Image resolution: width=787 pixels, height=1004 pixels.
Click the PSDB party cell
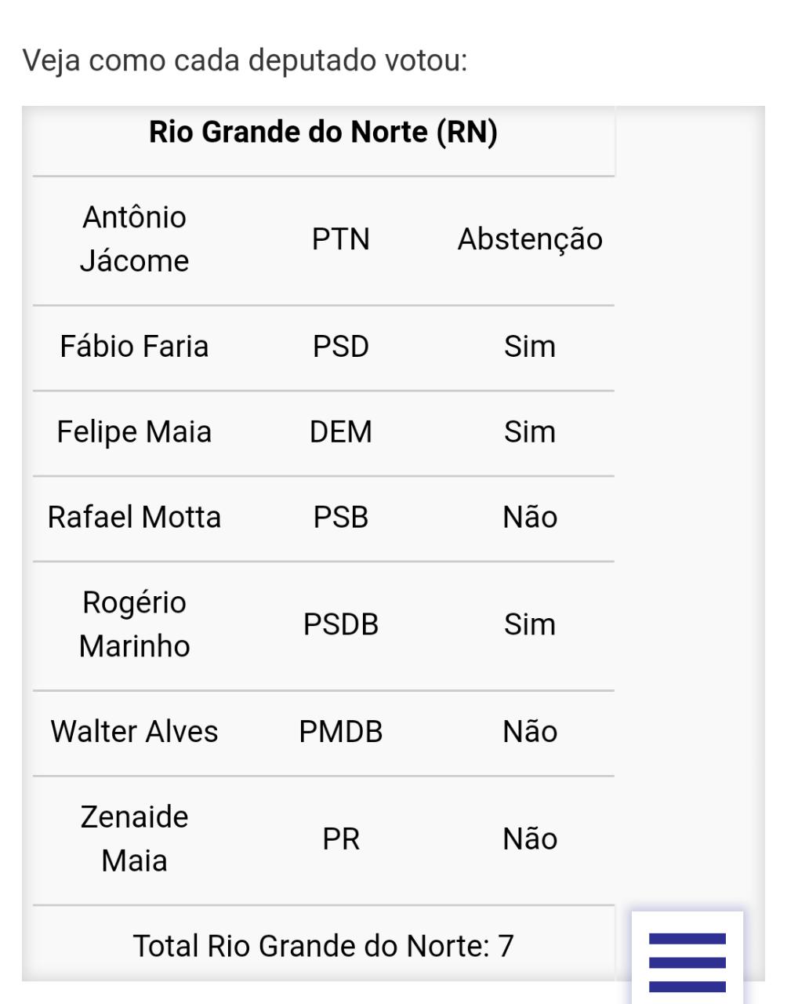point(340,624)
